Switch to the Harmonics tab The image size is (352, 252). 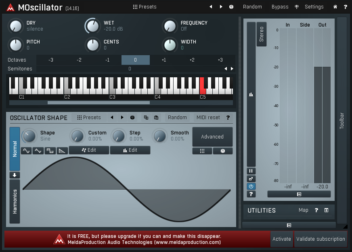coord(15,201)
